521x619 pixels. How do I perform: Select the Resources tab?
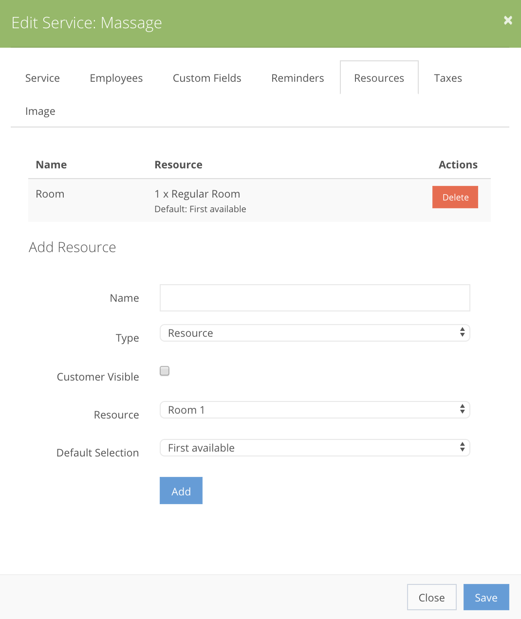[379, 78]
